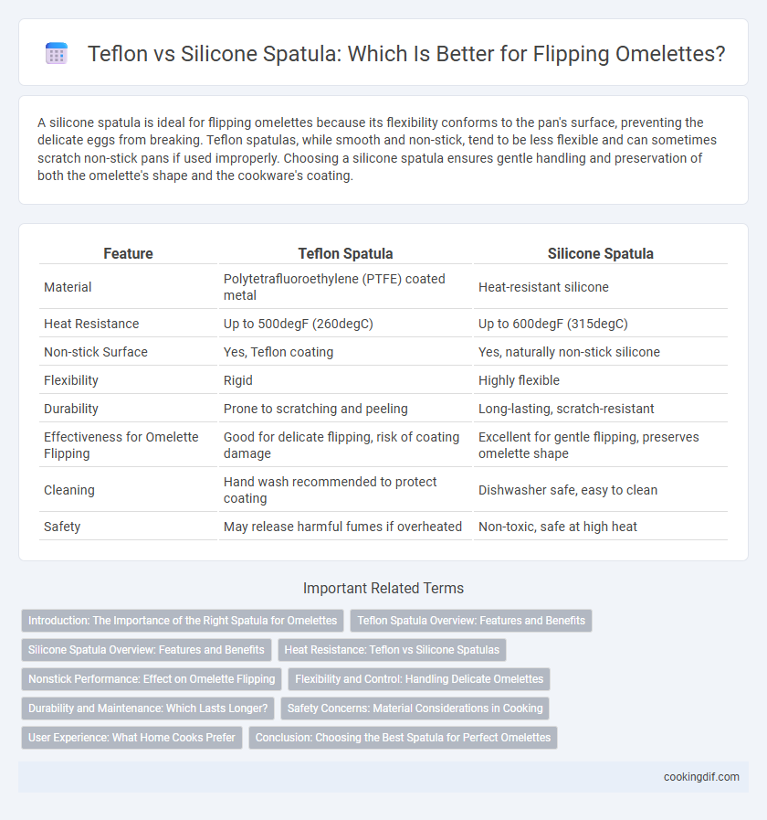
Task: Select Flexibility and Control: Handling Delicate Omelettes
Action: pos(419,679)
